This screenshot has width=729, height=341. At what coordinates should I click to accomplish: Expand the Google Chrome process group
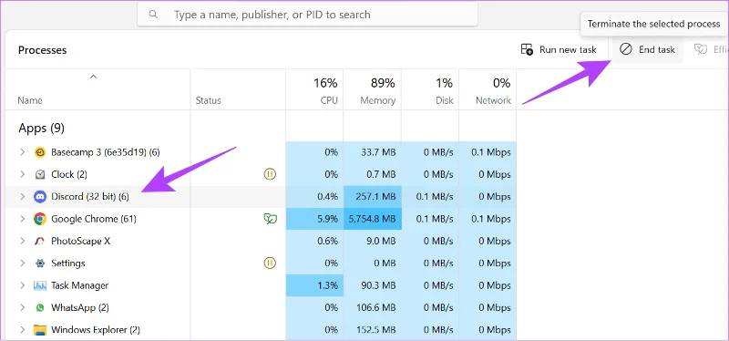(x=22, y=219)
